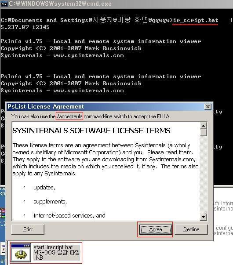
Task: Click the 1KB file size label
Action: tap(38, 258)
